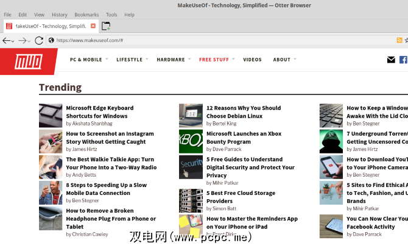Open You Can Now Clear Facebook Activity article
The image size is (408, 251).
(377, 222)
